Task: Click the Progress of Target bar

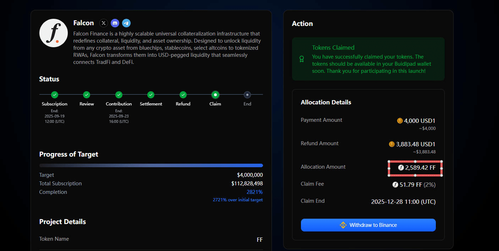Action: tap(151, 165)
